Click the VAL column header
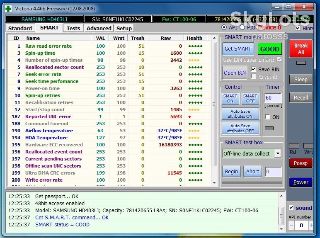The width and height of the screenshot is (320, 238). pos(100,38)
